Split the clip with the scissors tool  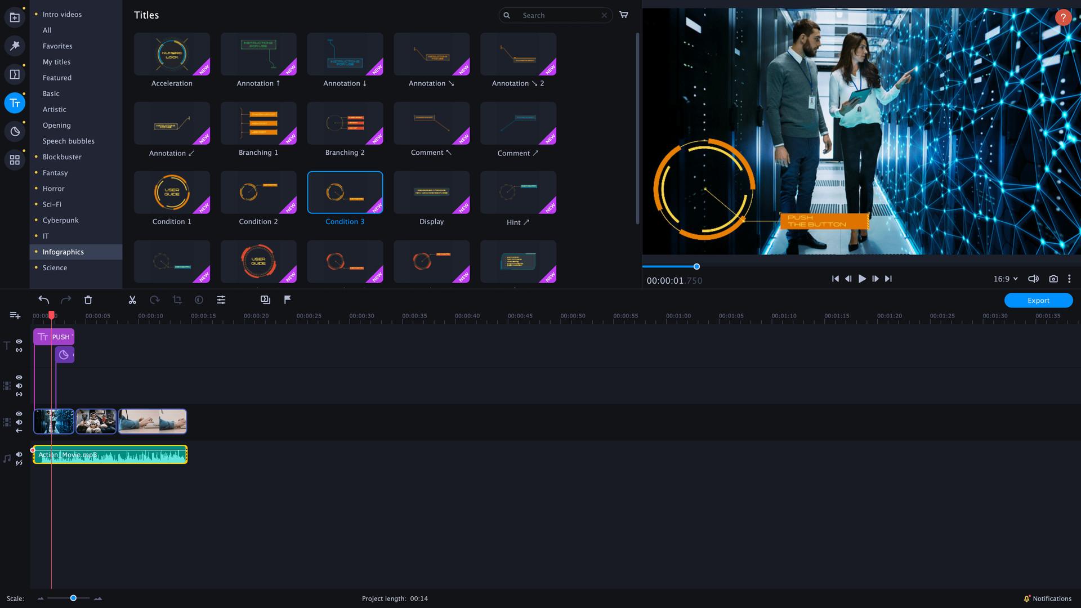[x=132, y=299]
